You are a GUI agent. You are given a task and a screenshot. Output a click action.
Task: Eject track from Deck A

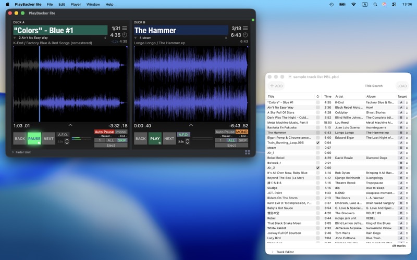111,146
